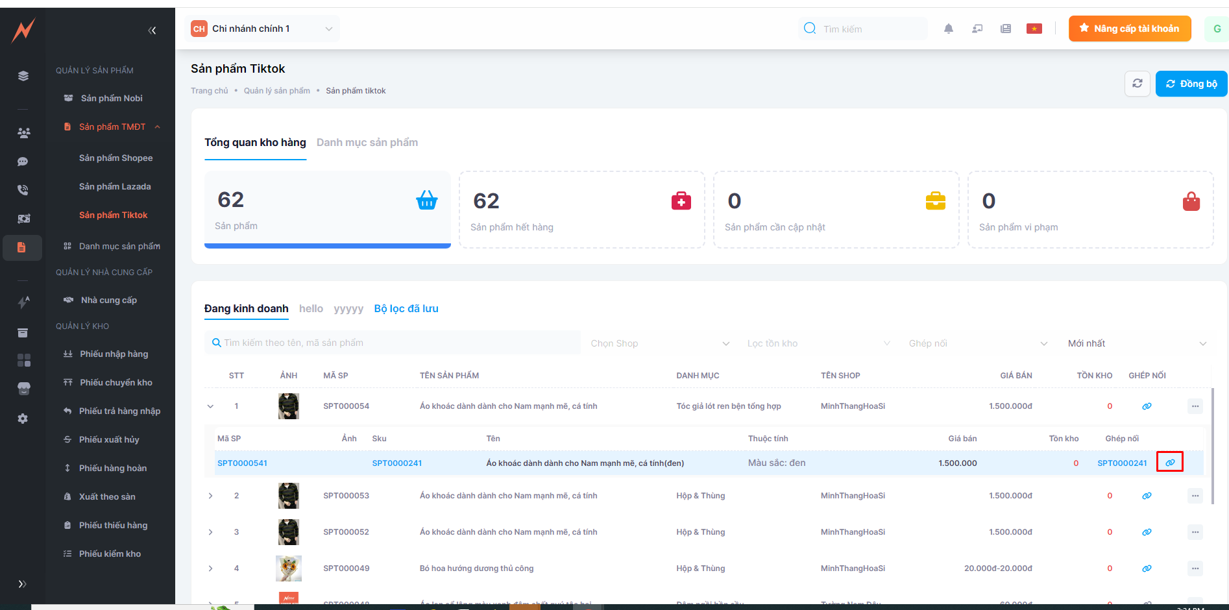Click the link icon for product SPT000053
This screenshot has width=1229, height=610.
coord(1147,496)
